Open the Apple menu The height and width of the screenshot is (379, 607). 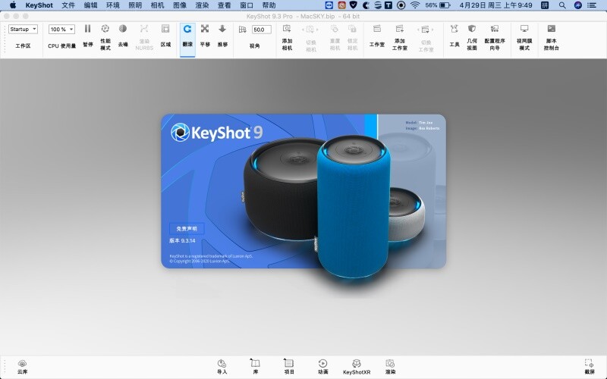click(x=13, y=5)
